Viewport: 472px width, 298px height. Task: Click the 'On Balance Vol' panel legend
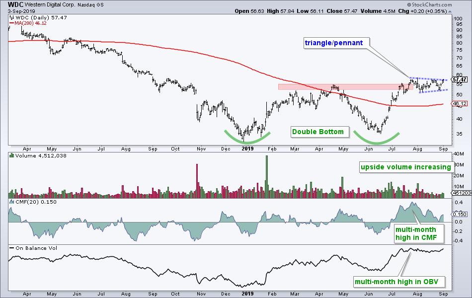33,248
